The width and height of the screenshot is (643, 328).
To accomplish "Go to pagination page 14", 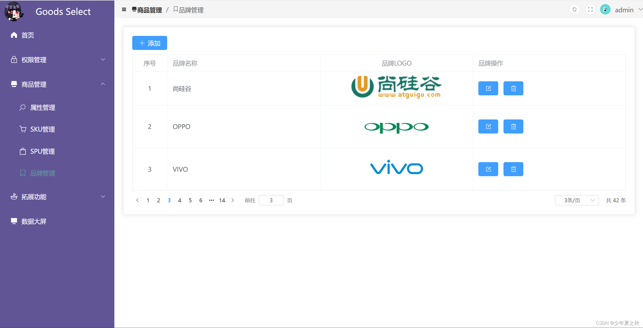I will (x=222, y=200).
